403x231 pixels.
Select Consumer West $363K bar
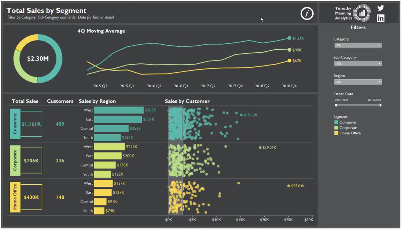click(119, 110)
